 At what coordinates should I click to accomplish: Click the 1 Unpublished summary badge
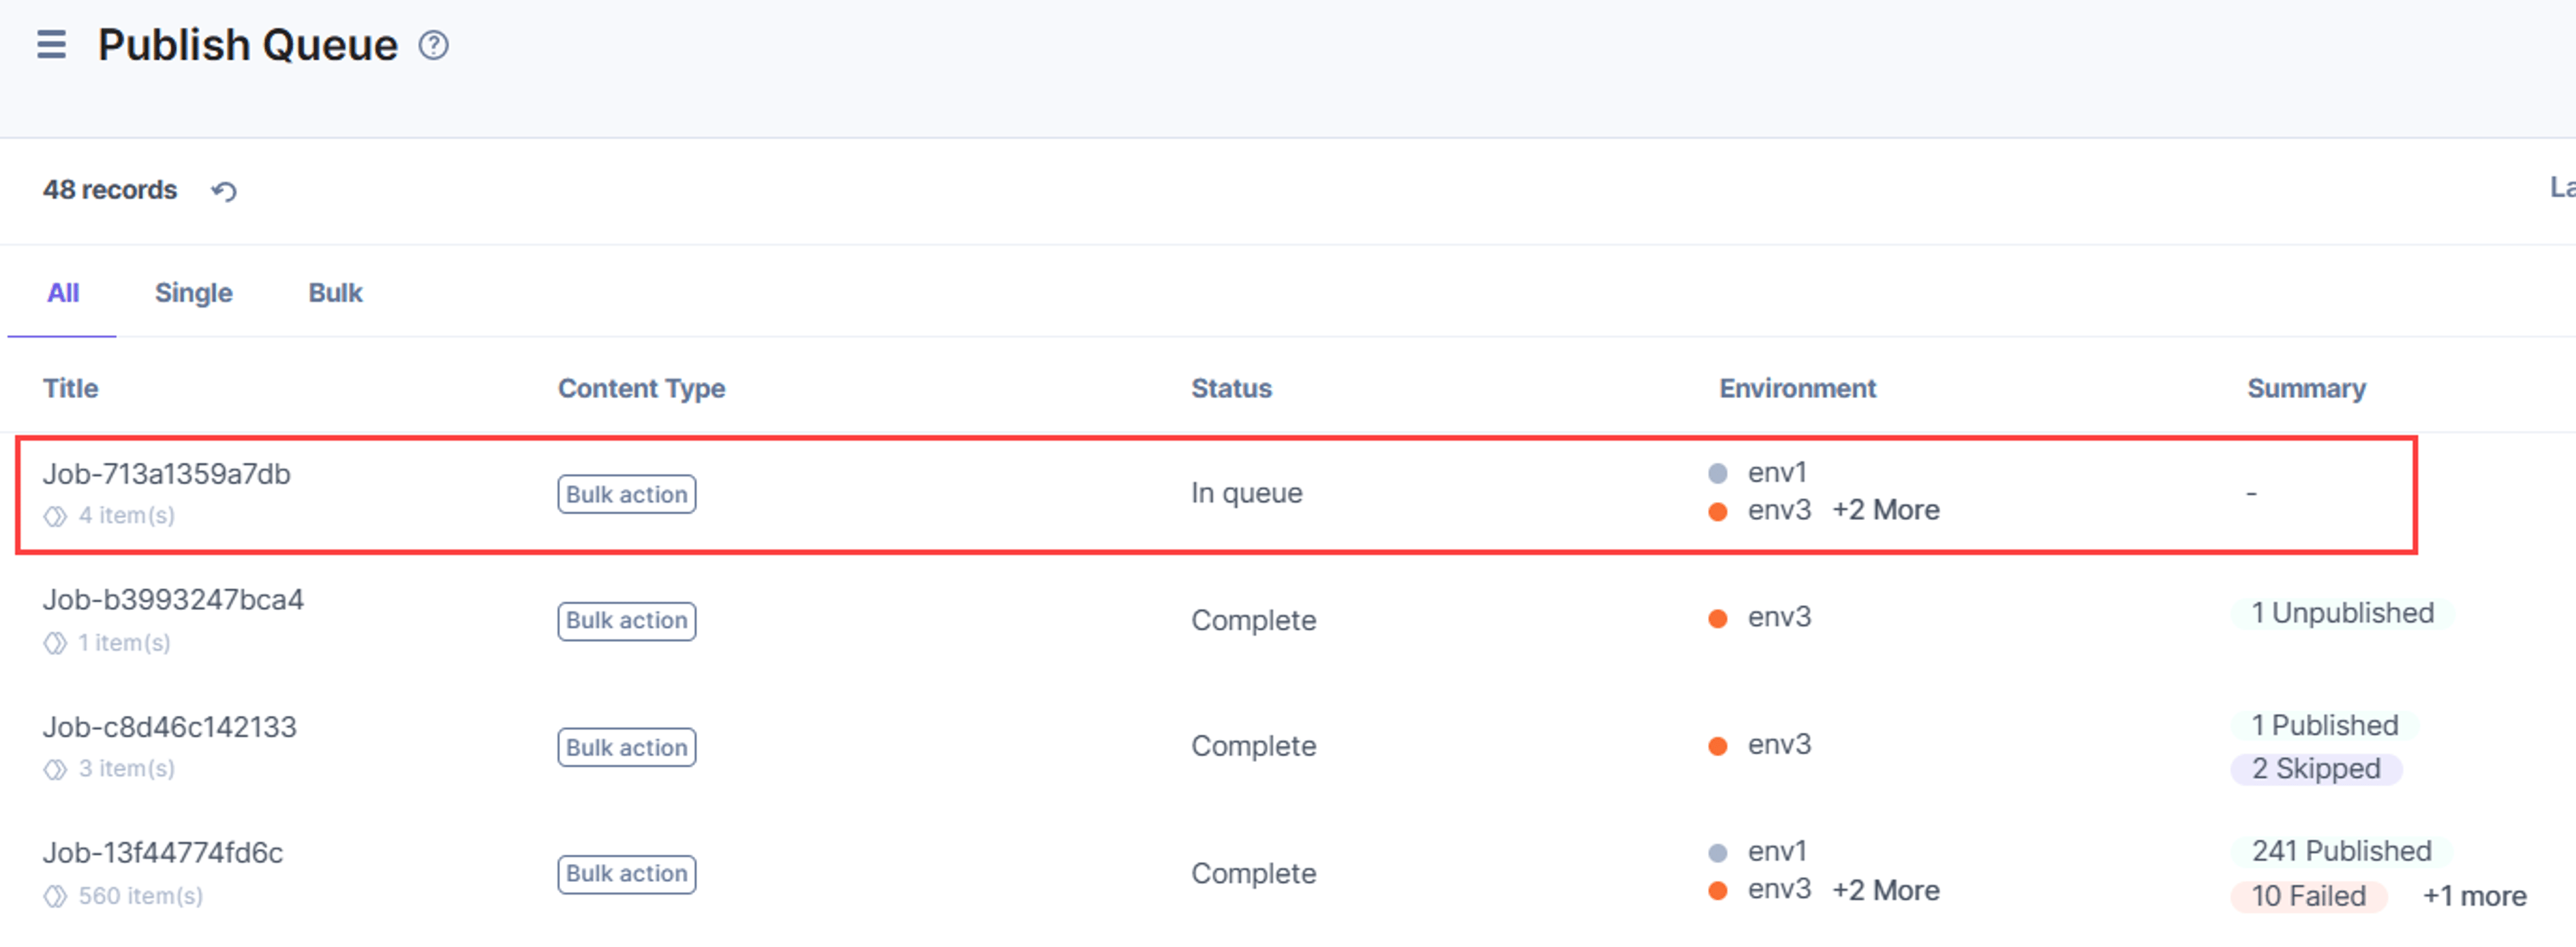pos(2342,613)
